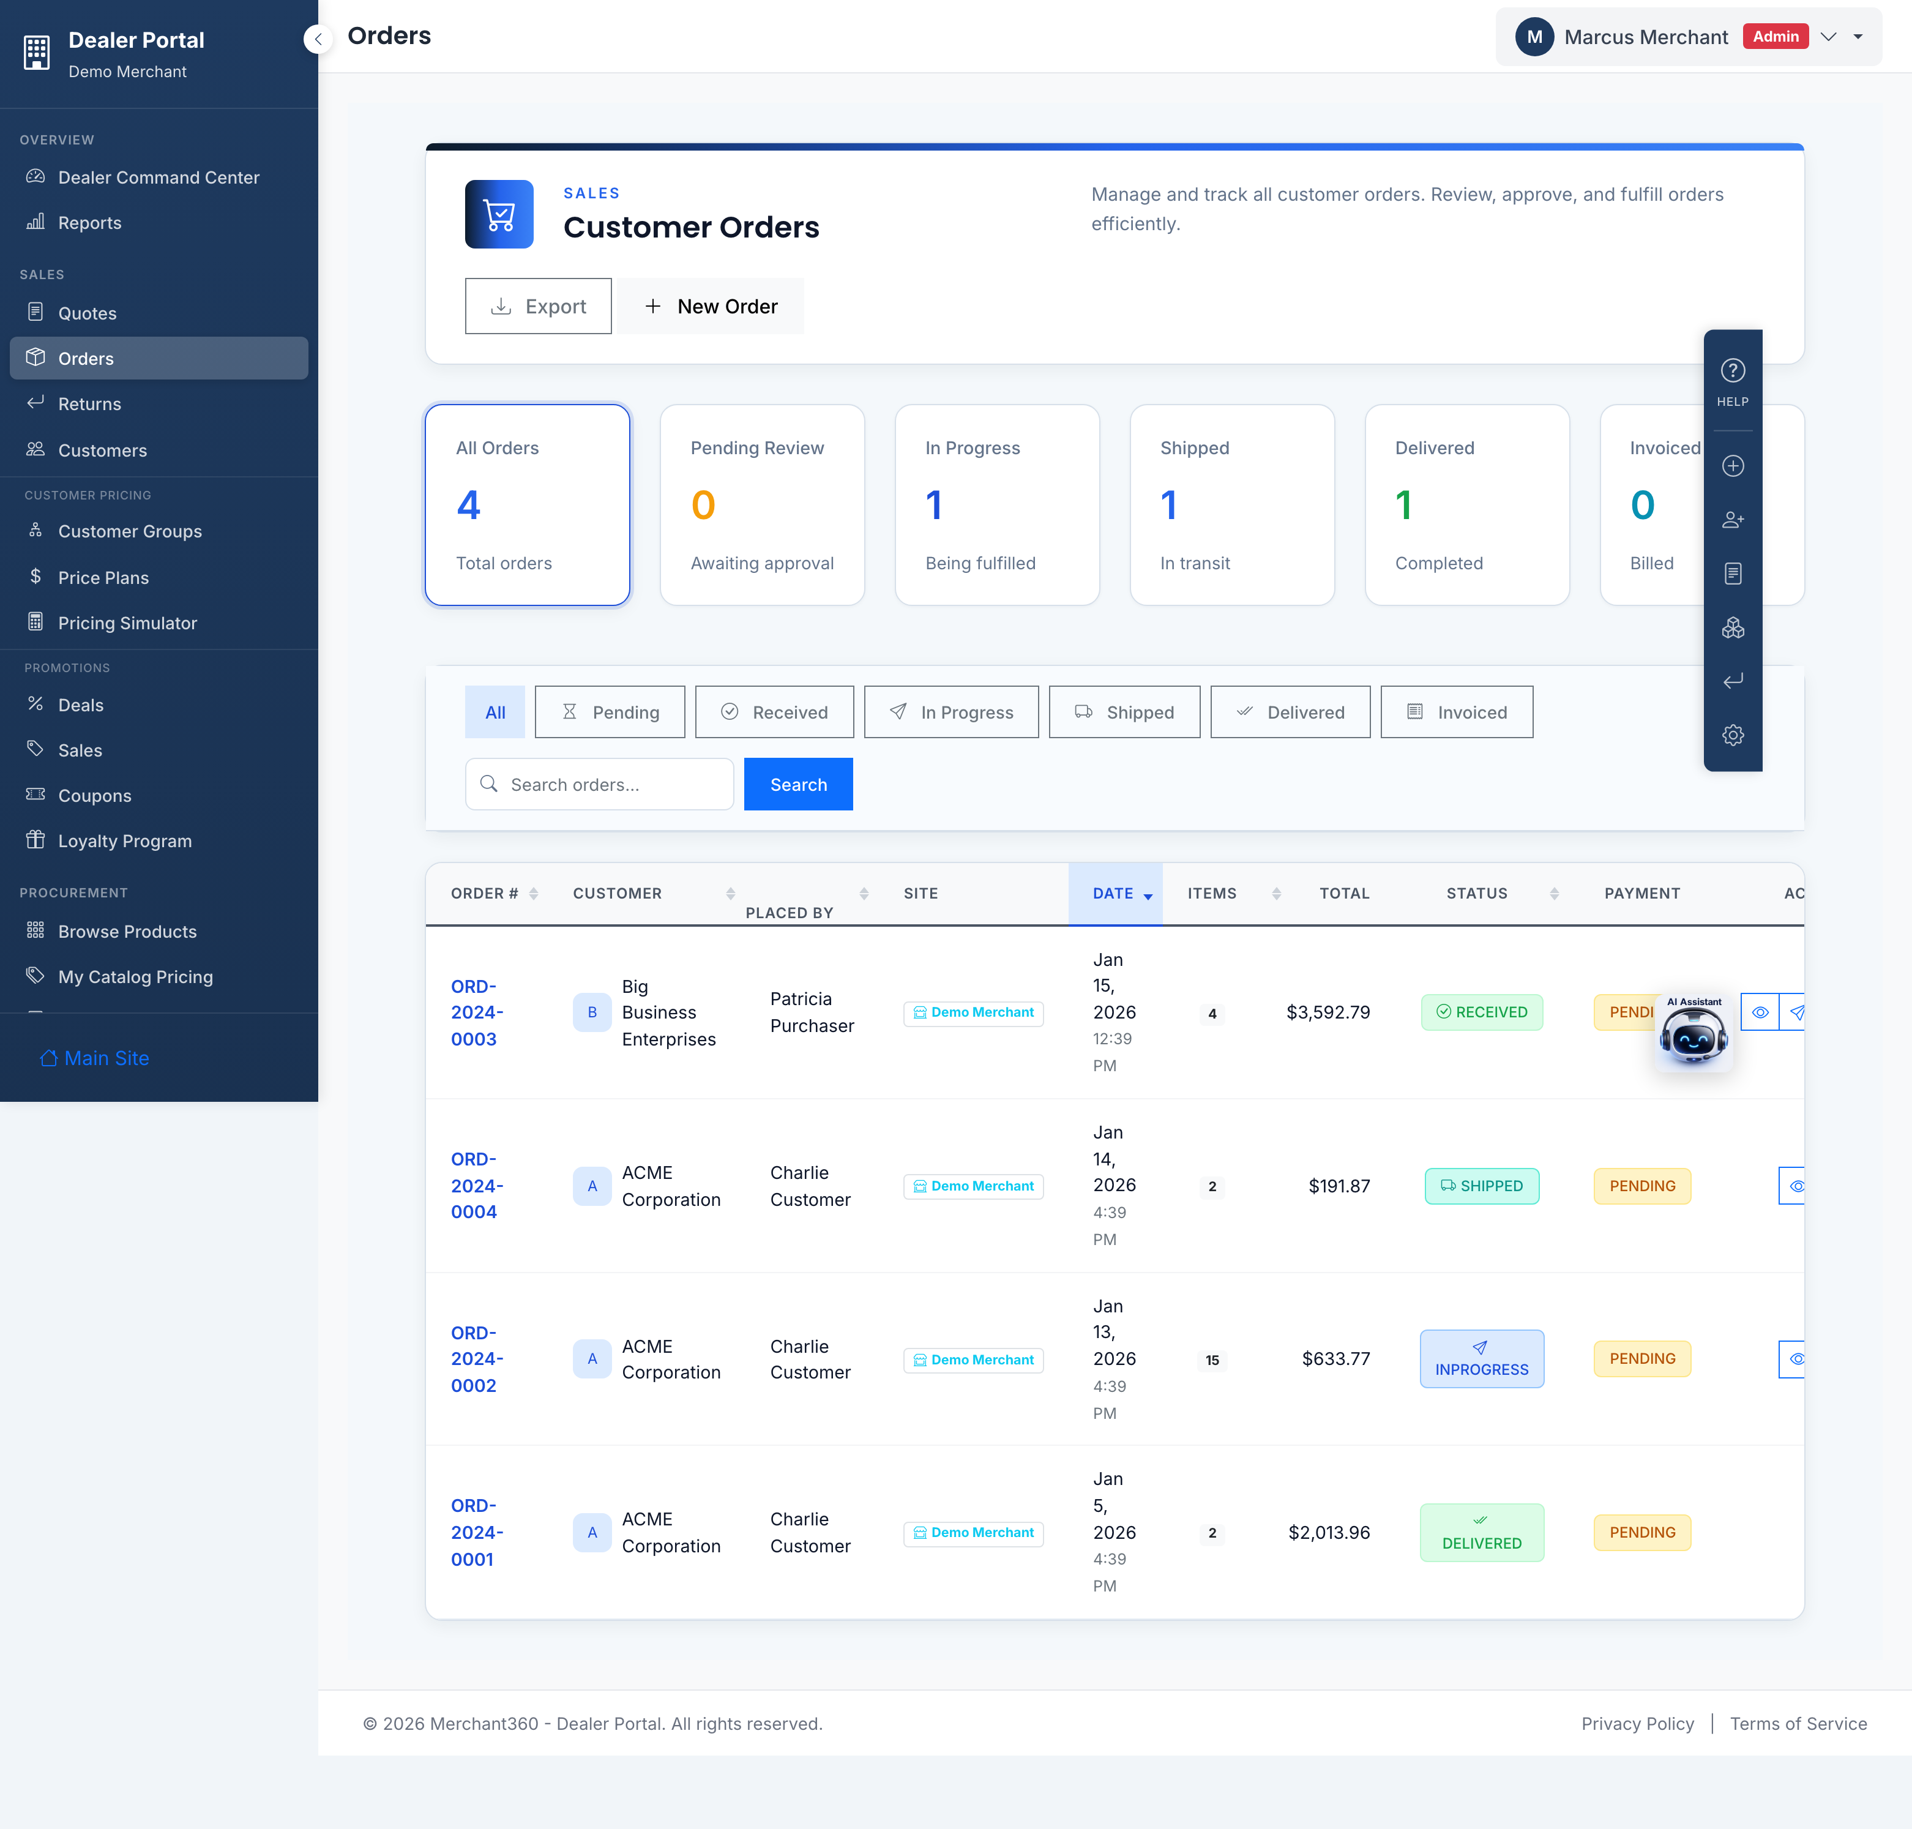
Task: Select the Delivered summary card
Action: point(1468,505)
